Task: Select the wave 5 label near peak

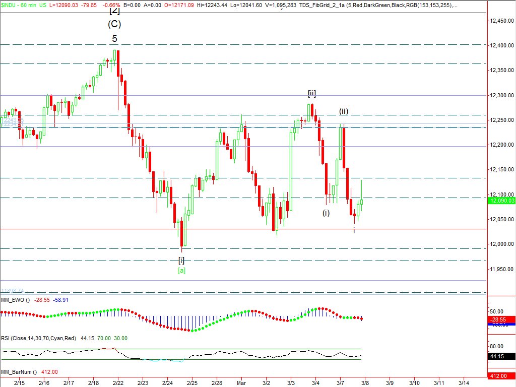Action: coord(114,38)
